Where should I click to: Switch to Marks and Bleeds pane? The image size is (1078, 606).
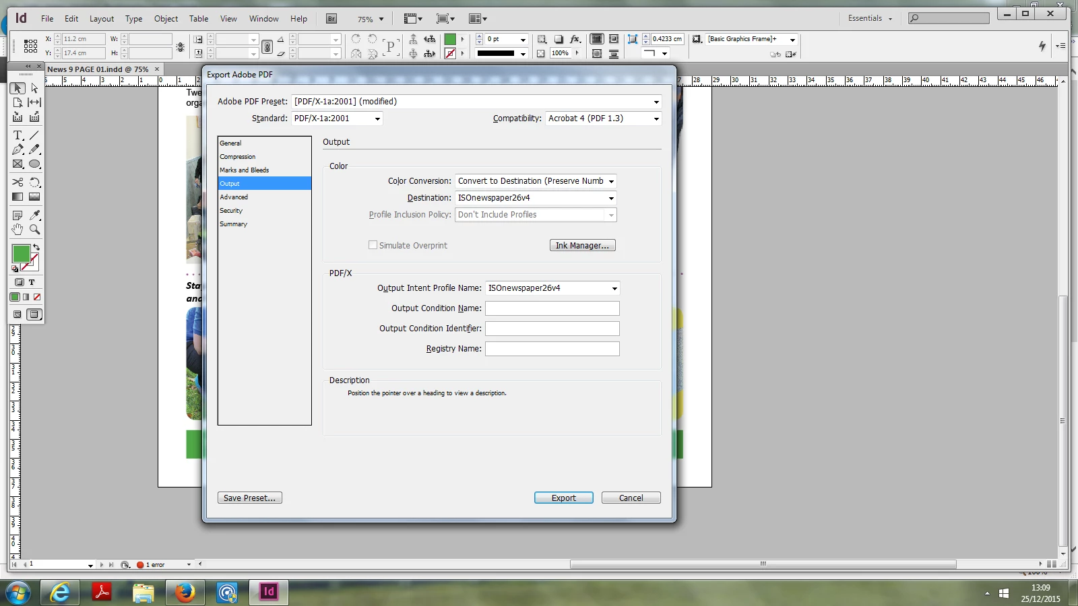pos(264,170)
